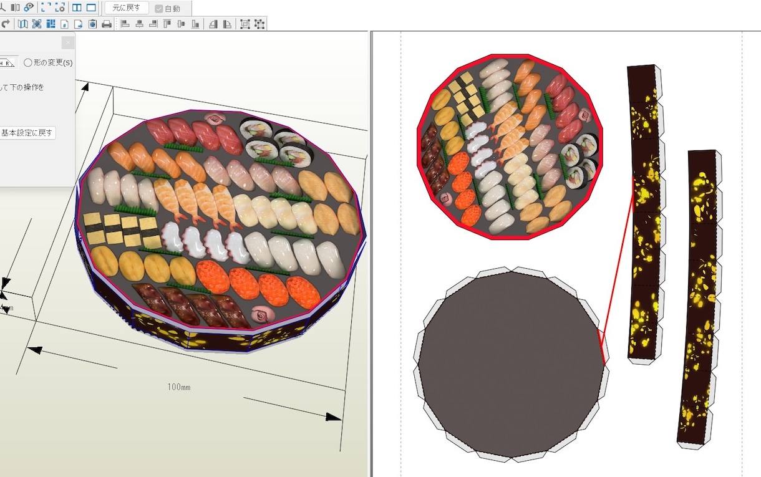Click the 基本設定に戻す button
Image resolution: width=761 pixels, height=477 pixels.
point(27,133)
